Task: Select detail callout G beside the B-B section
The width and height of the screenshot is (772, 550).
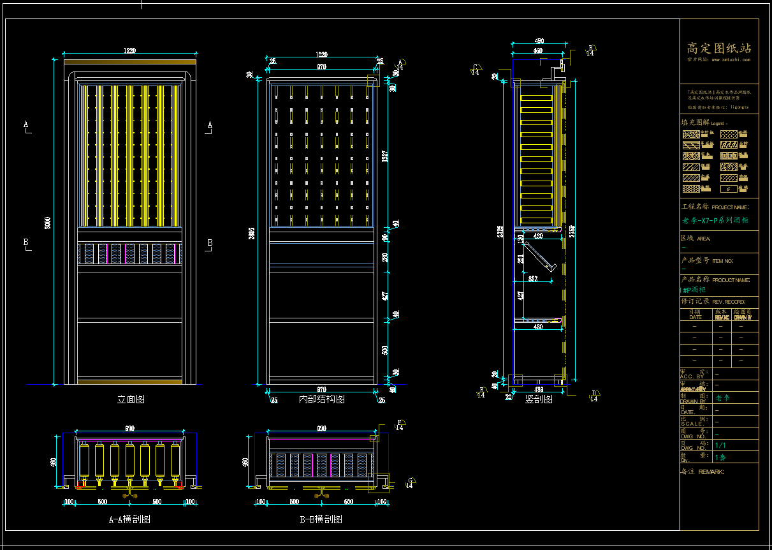Action: [x=411, y=482]
